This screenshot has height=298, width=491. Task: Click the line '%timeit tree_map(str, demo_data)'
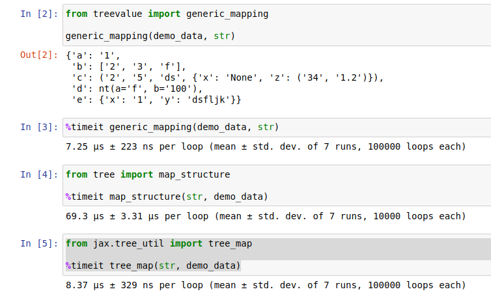[x=153, y=265]
